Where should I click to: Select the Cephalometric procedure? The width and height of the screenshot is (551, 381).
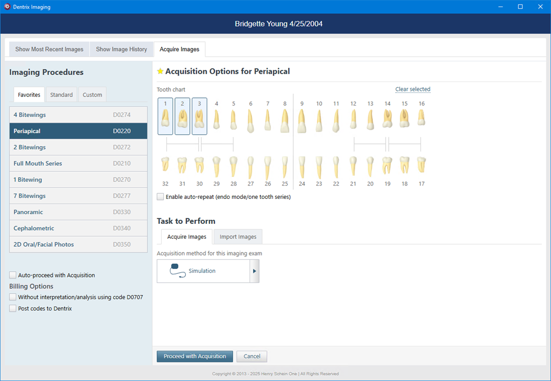79,228
